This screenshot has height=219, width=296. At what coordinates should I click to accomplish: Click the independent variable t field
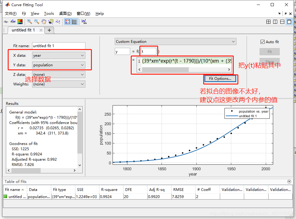point(149,51)
